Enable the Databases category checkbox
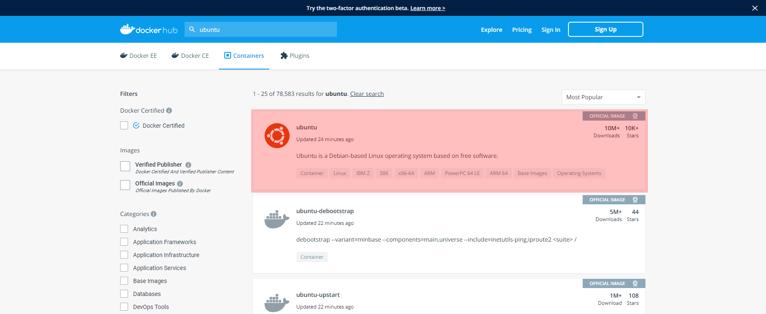 click(x=124, y=294)
